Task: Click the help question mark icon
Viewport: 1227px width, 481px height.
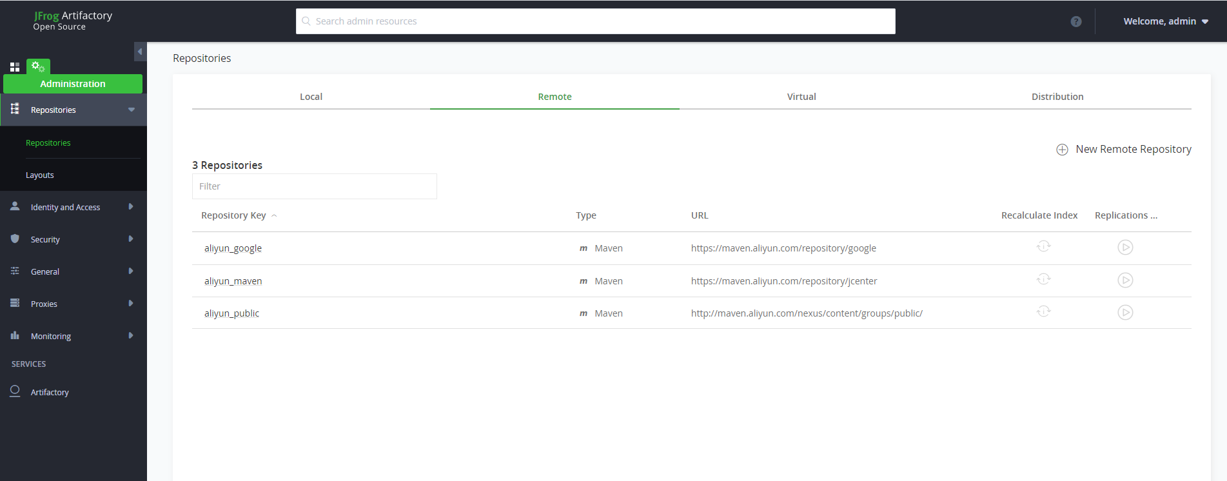Action: tap(1075, 21)
